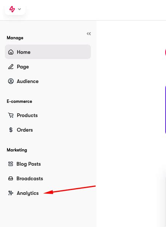
Task: Click the Products shopping cart icon
Action: tap(11, 115)
